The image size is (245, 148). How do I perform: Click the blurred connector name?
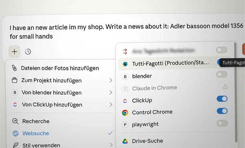[x=164, y=51]
